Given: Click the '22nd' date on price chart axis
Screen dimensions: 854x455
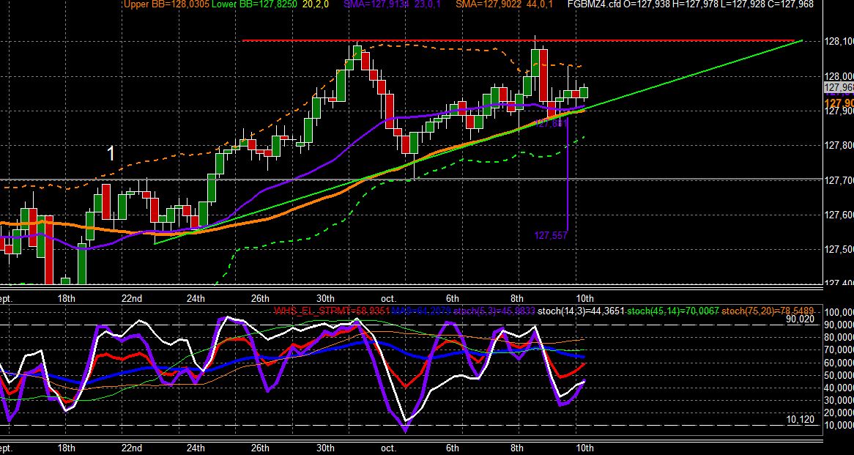Looking at the screenshot, I should pos(132,298).
